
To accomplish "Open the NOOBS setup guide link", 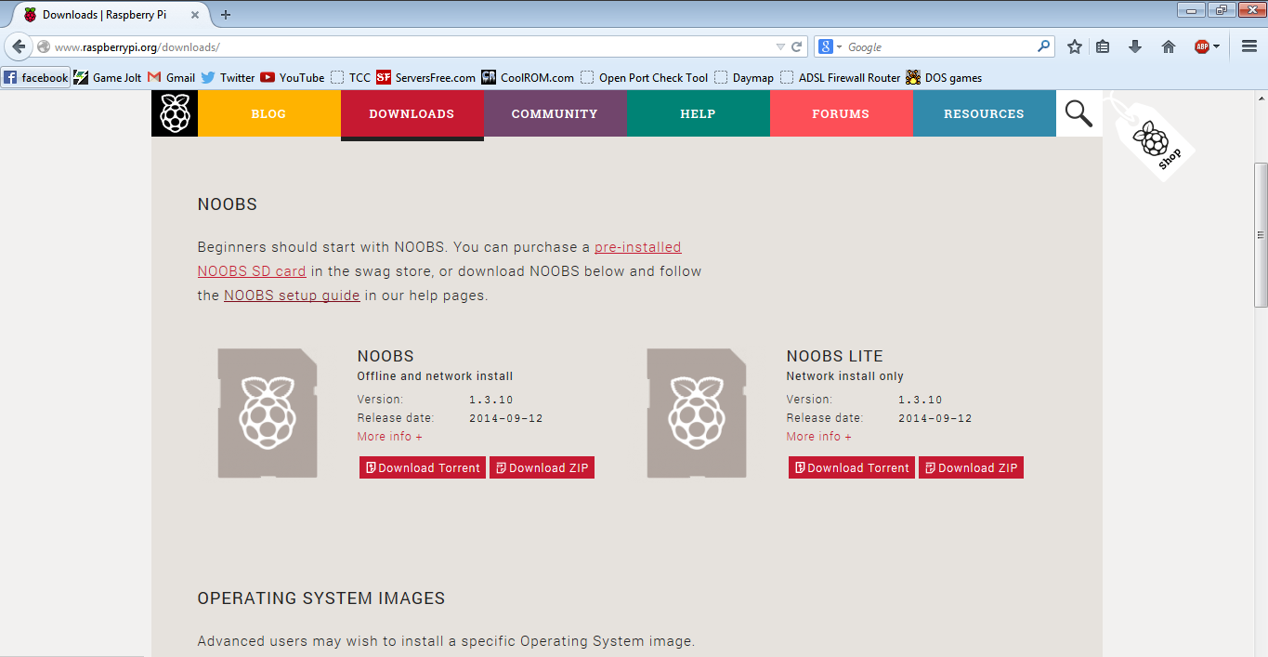I will pyautogui.click(x=291, y=295).
